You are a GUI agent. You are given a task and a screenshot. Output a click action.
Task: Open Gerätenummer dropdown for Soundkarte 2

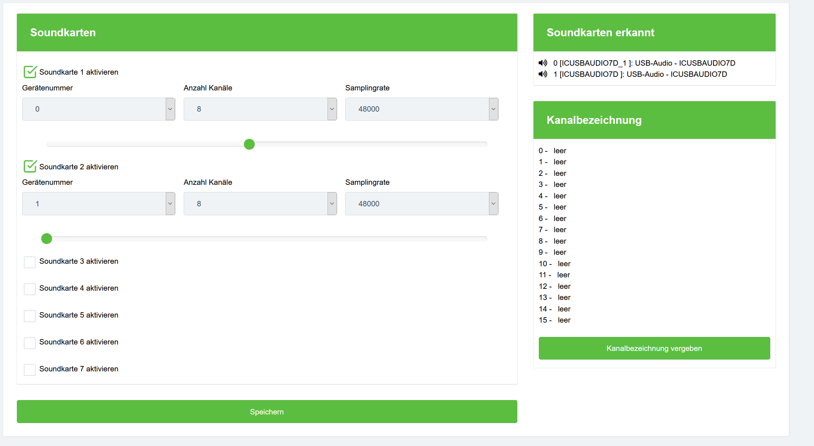[99, 203]
